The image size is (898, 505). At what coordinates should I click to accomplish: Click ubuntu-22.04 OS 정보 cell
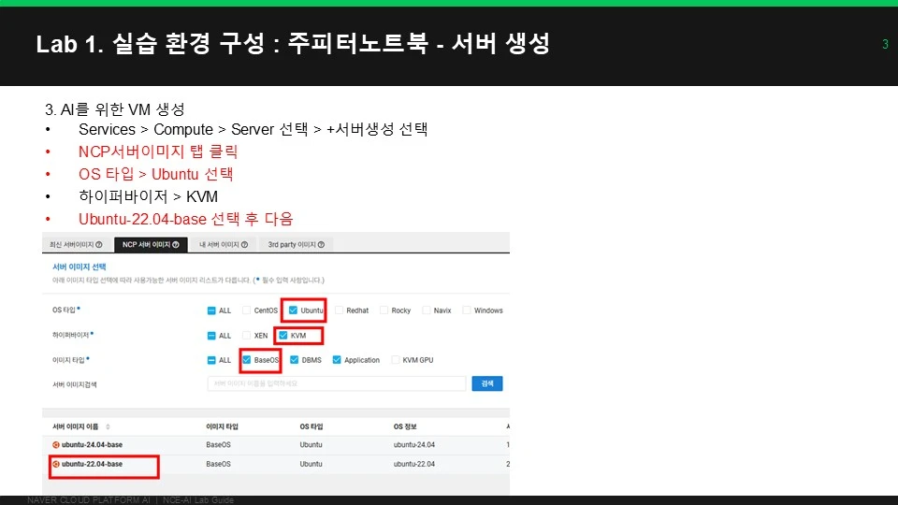(x=414, y=465)
